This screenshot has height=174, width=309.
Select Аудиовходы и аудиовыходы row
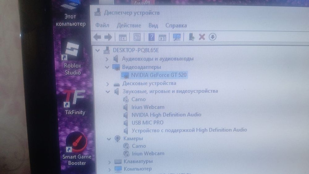[x=158, y=59]
